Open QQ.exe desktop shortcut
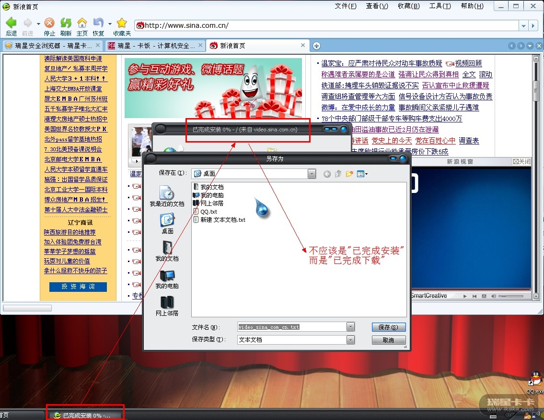Screen dimensions: 544x420 point(535,382)
